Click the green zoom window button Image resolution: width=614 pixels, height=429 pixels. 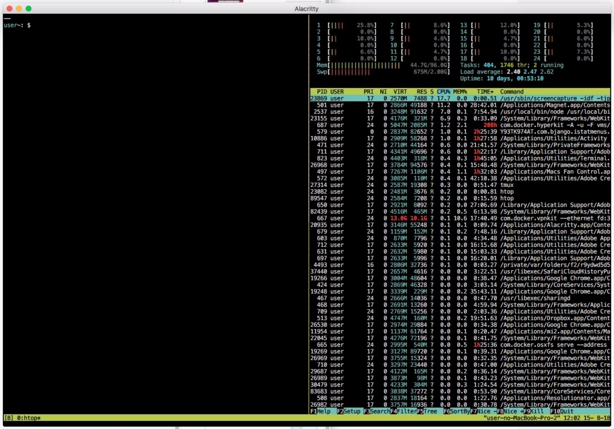click(x=29, y=8)
